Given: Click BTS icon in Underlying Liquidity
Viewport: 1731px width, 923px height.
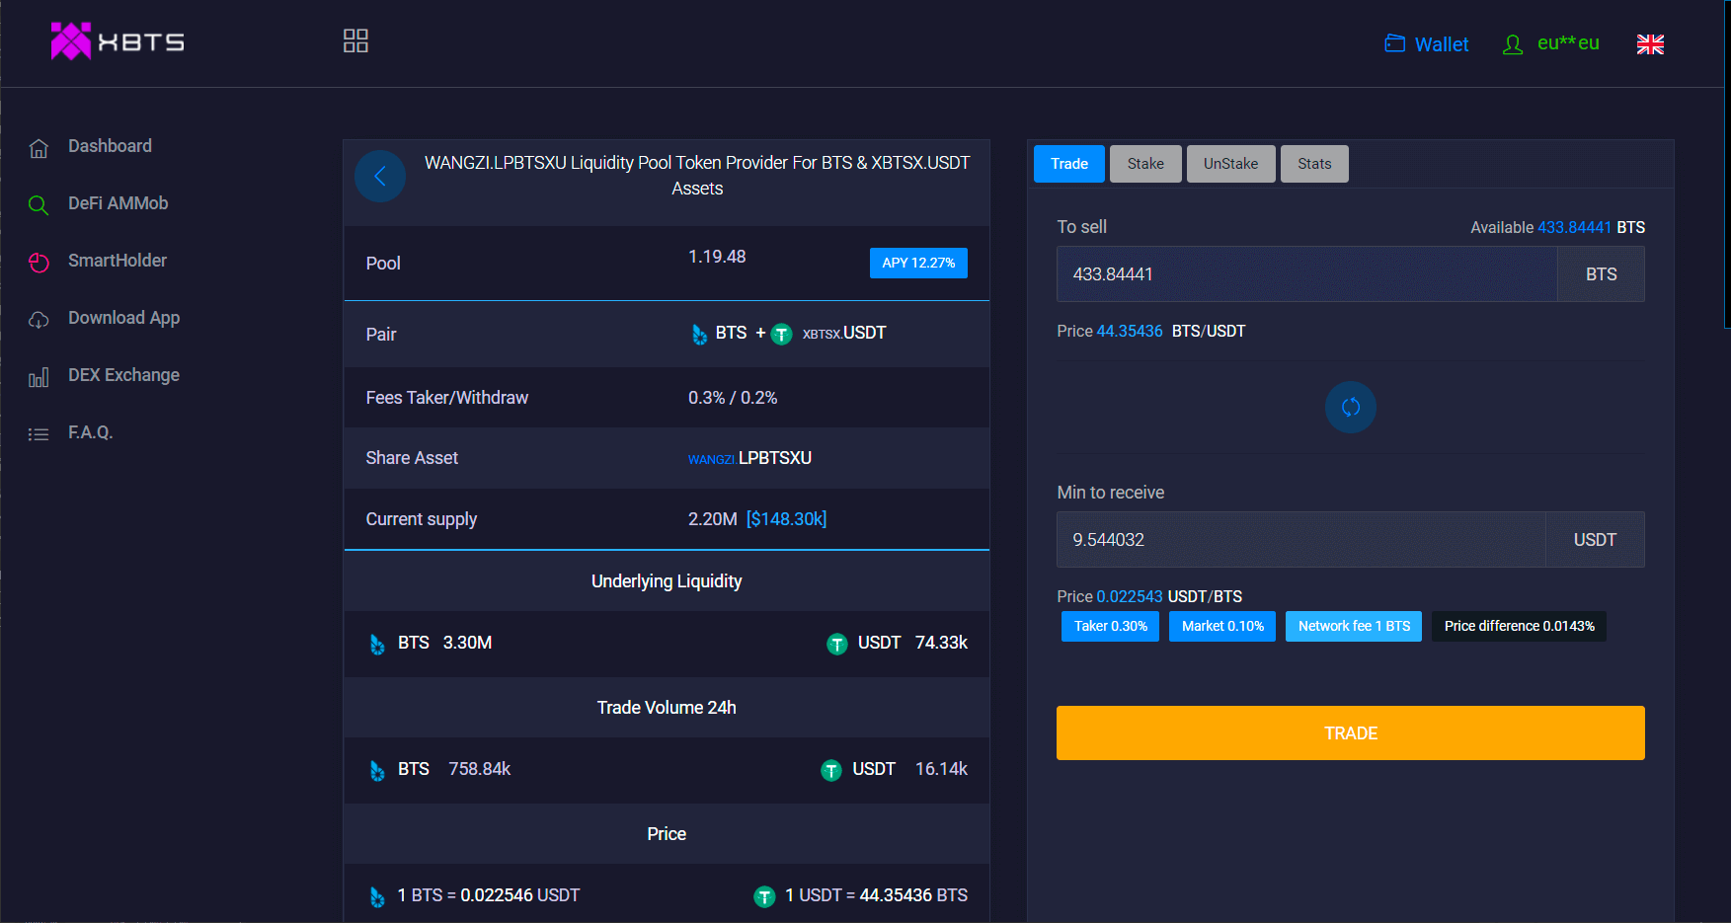Looking at the screenshot, I should (x=377, y=645).
